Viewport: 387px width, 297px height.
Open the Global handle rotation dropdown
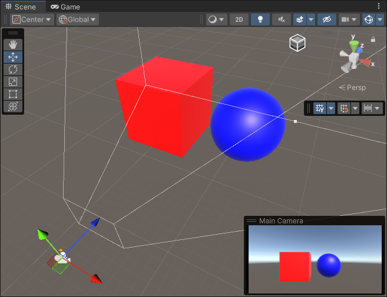[77, 19]
